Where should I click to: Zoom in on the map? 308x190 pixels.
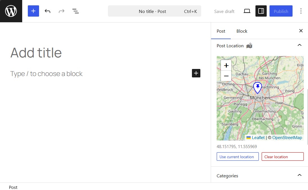226,65
